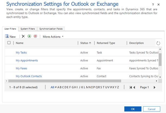Filter list by letter Z
The width and height of the screenshot is (166, 113).
[118, 87]
